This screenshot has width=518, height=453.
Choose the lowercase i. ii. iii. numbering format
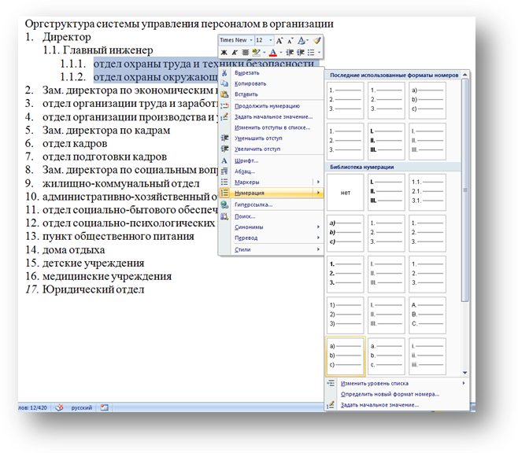(427, 356)
